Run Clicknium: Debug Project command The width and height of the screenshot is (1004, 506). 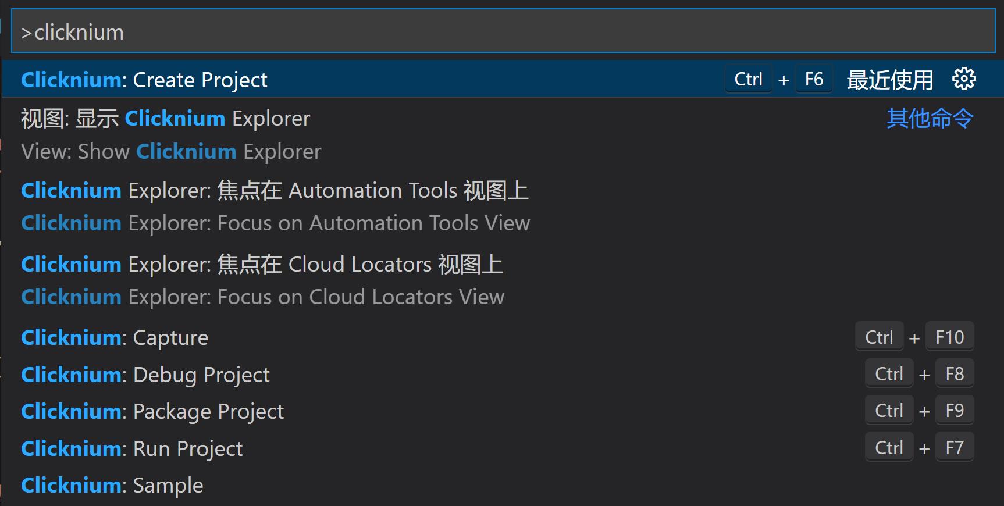pos(503,374)
